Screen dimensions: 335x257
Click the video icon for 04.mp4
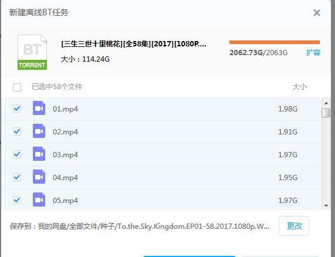pyautogui.click(x=39, y=177)
